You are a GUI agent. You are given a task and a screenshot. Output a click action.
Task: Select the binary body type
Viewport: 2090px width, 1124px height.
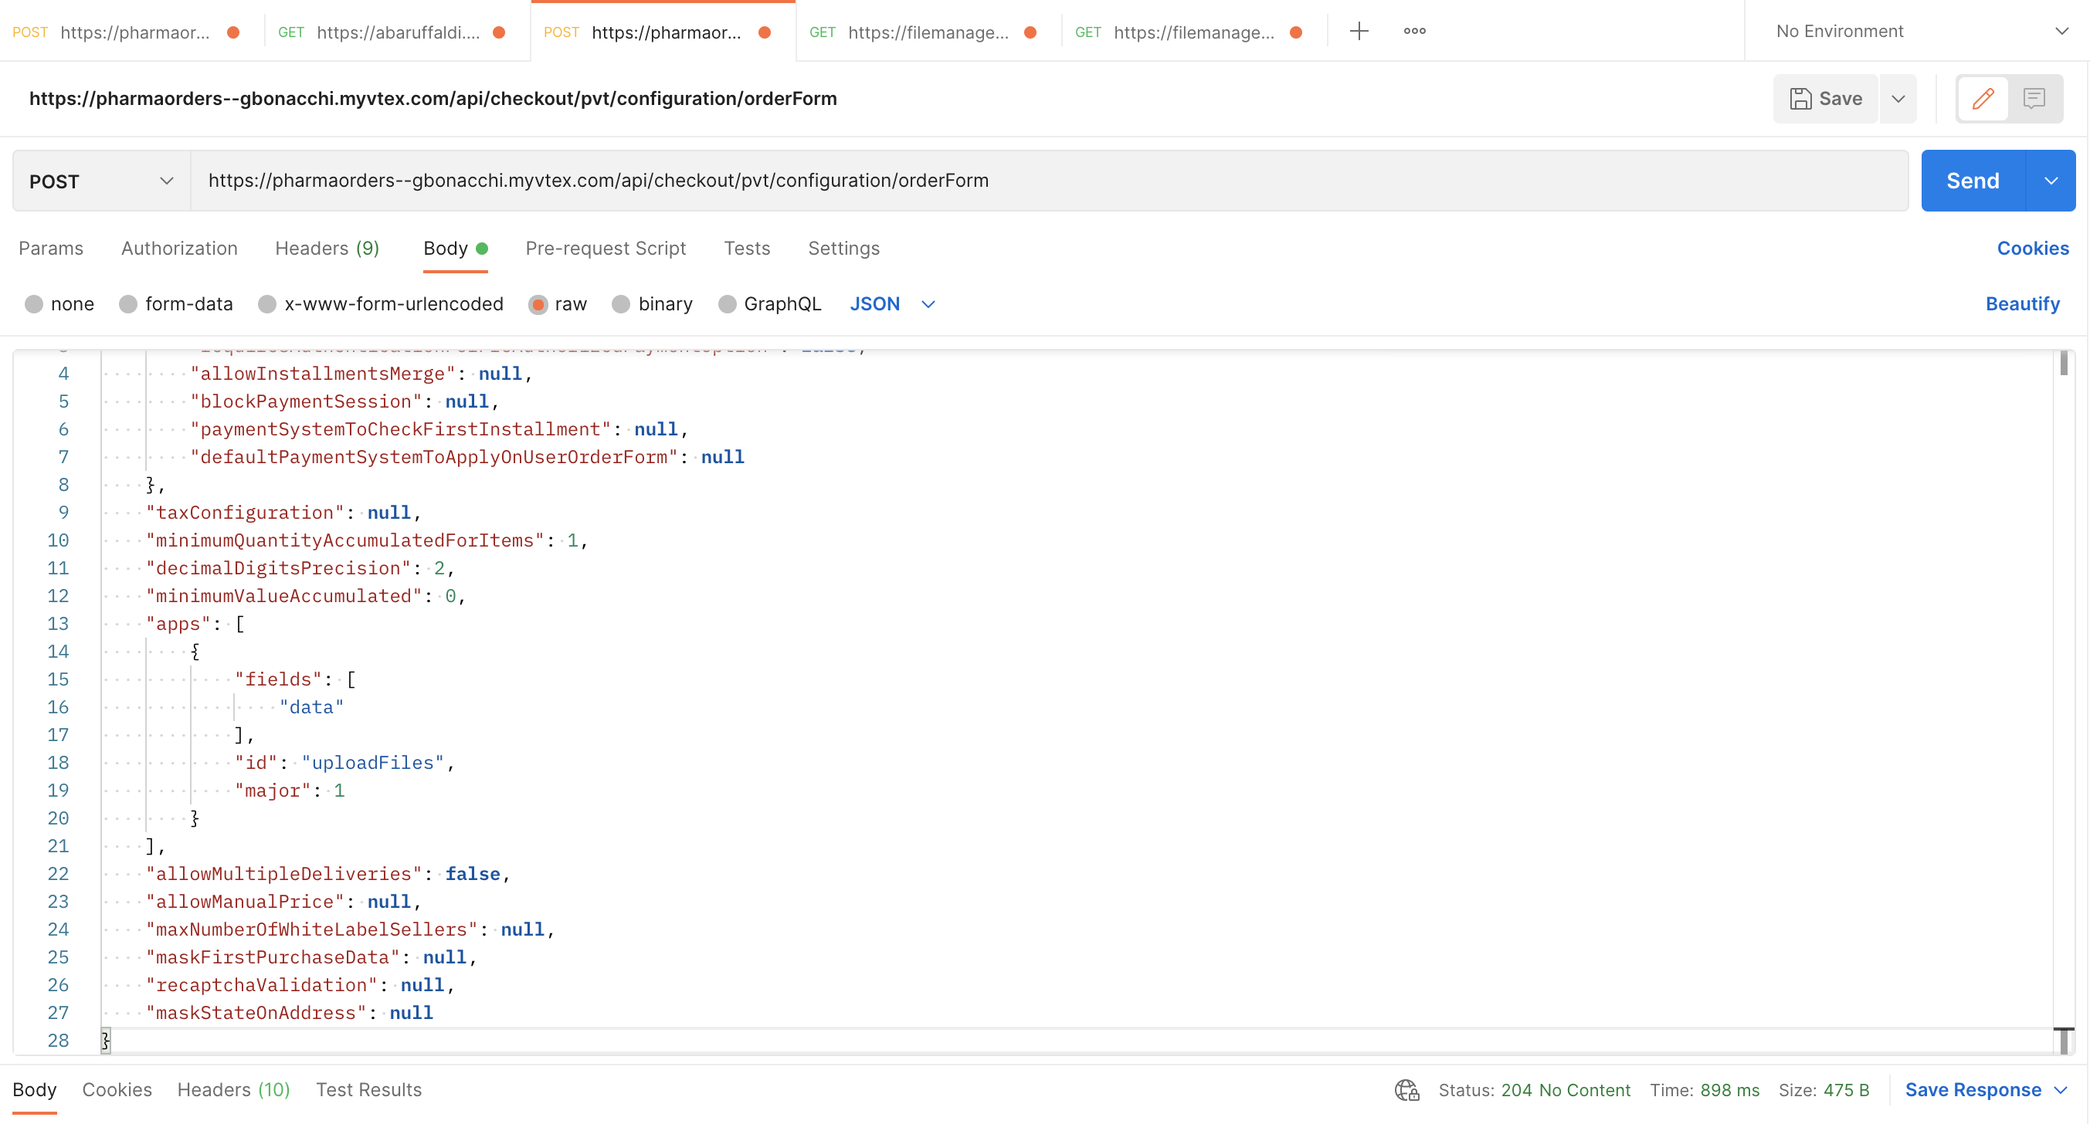click(x=621, y=304)
